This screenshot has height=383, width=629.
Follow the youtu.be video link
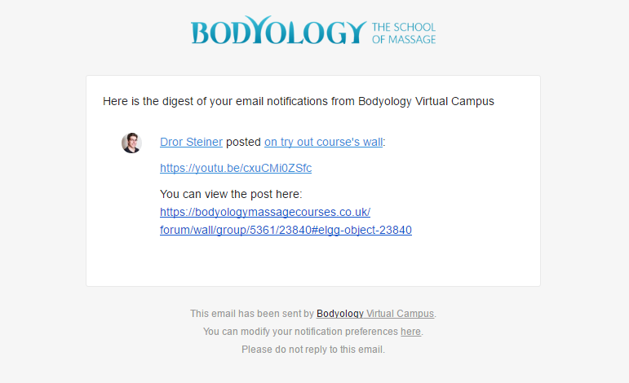pyautogui.click(x=236, y=168)
